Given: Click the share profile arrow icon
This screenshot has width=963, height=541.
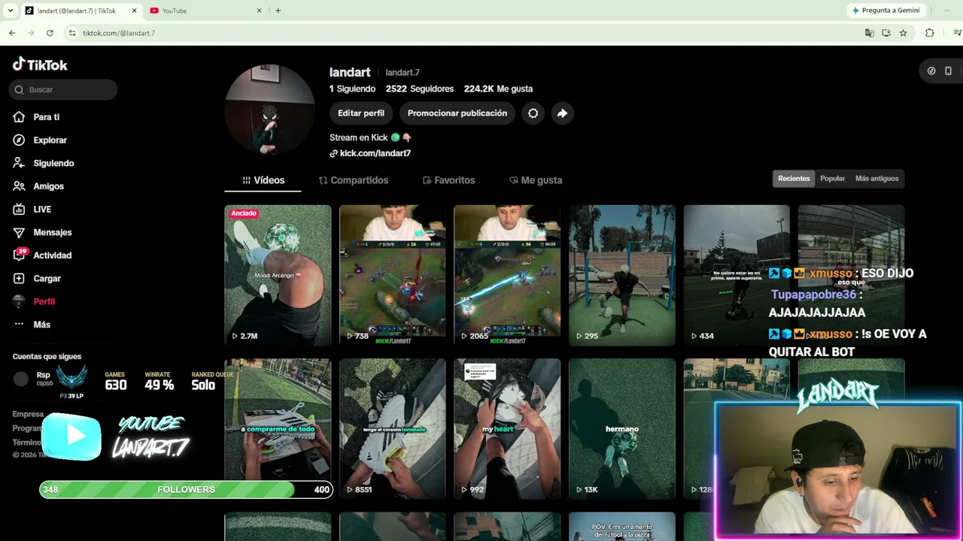Looking at the screenshot, I should [562, 113].
